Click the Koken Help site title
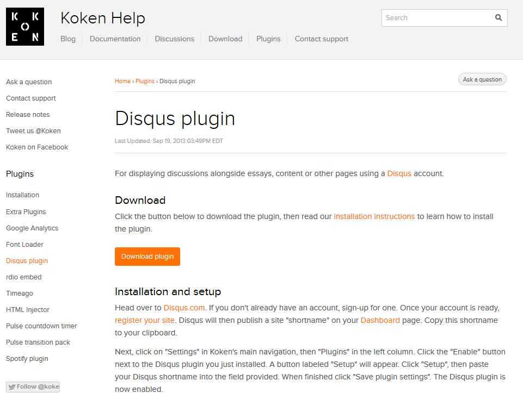Image resolution: width=523 pixels, height=393 pixels. click(x=103, y=18)
